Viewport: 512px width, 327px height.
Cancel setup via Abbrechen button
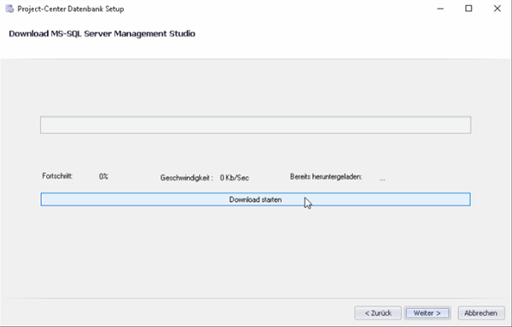481,313
